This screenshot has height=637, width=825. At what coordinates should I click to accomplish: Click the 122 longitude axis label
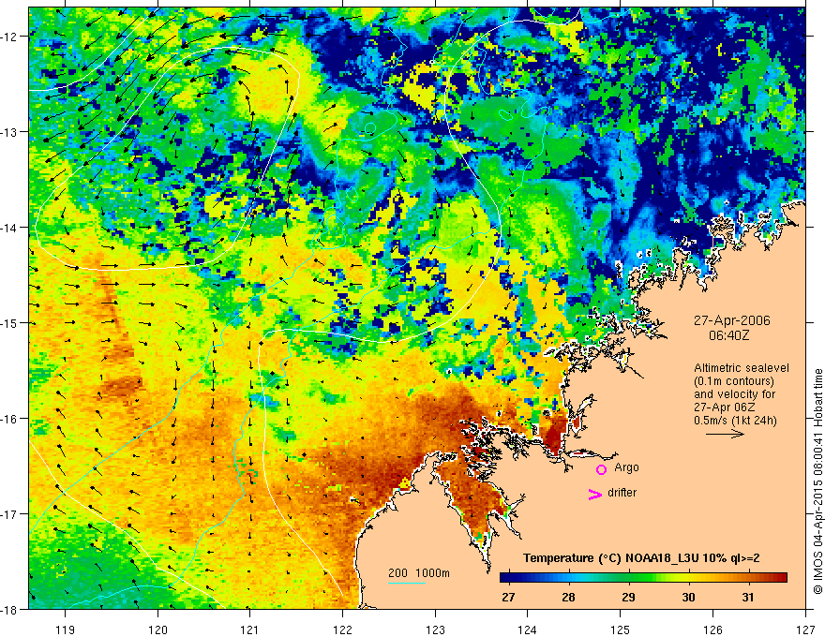[342, 630]
